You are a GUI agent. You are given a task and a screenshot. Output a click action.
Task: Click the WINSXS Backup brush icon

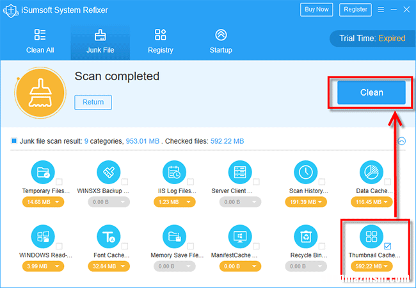[x=109, y=173]
